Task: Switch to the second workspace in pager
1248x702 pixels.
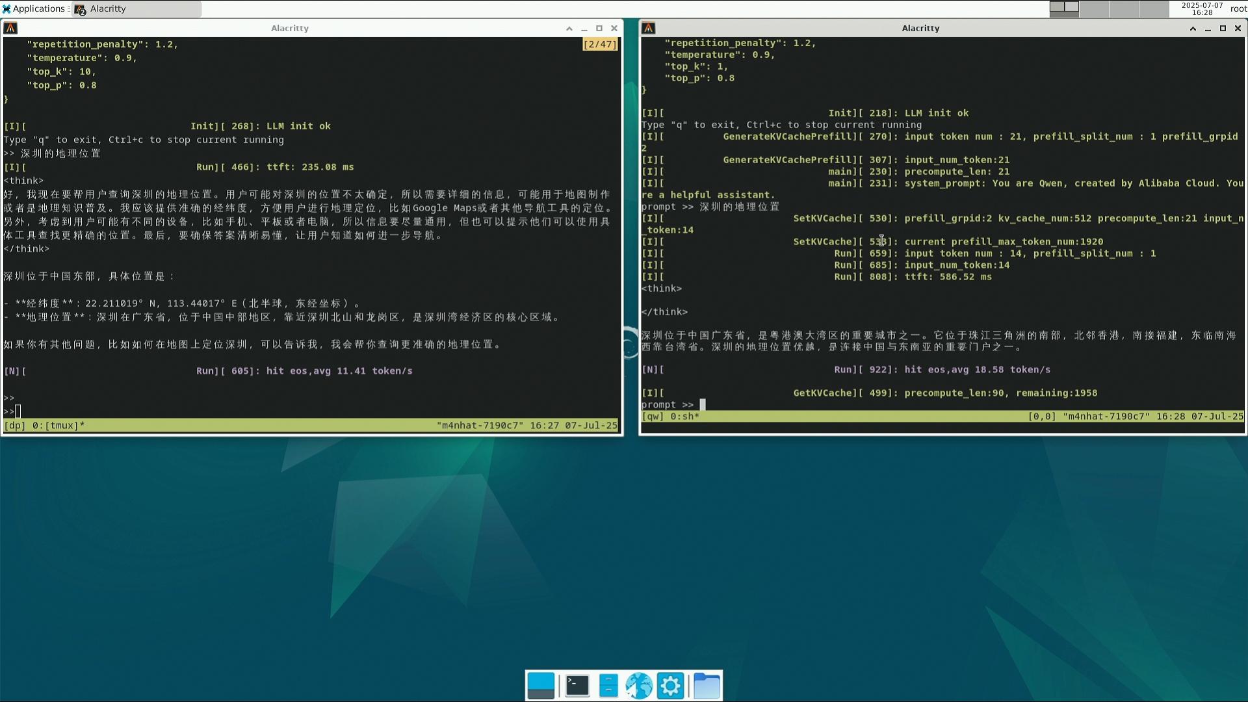Action: pos(1094,8)
